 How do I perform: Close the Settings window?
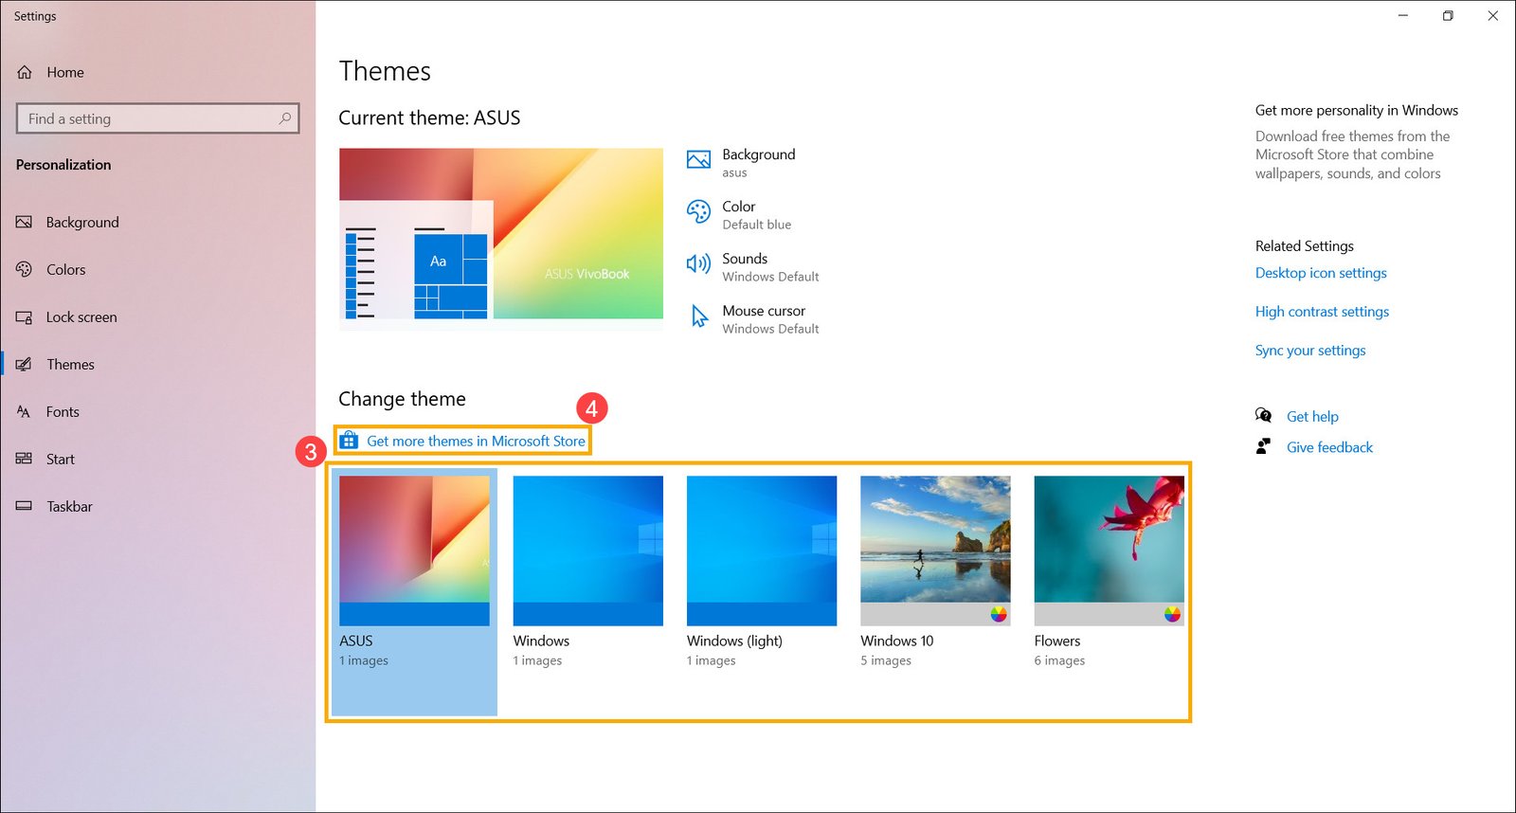(x=1493, y=15)
